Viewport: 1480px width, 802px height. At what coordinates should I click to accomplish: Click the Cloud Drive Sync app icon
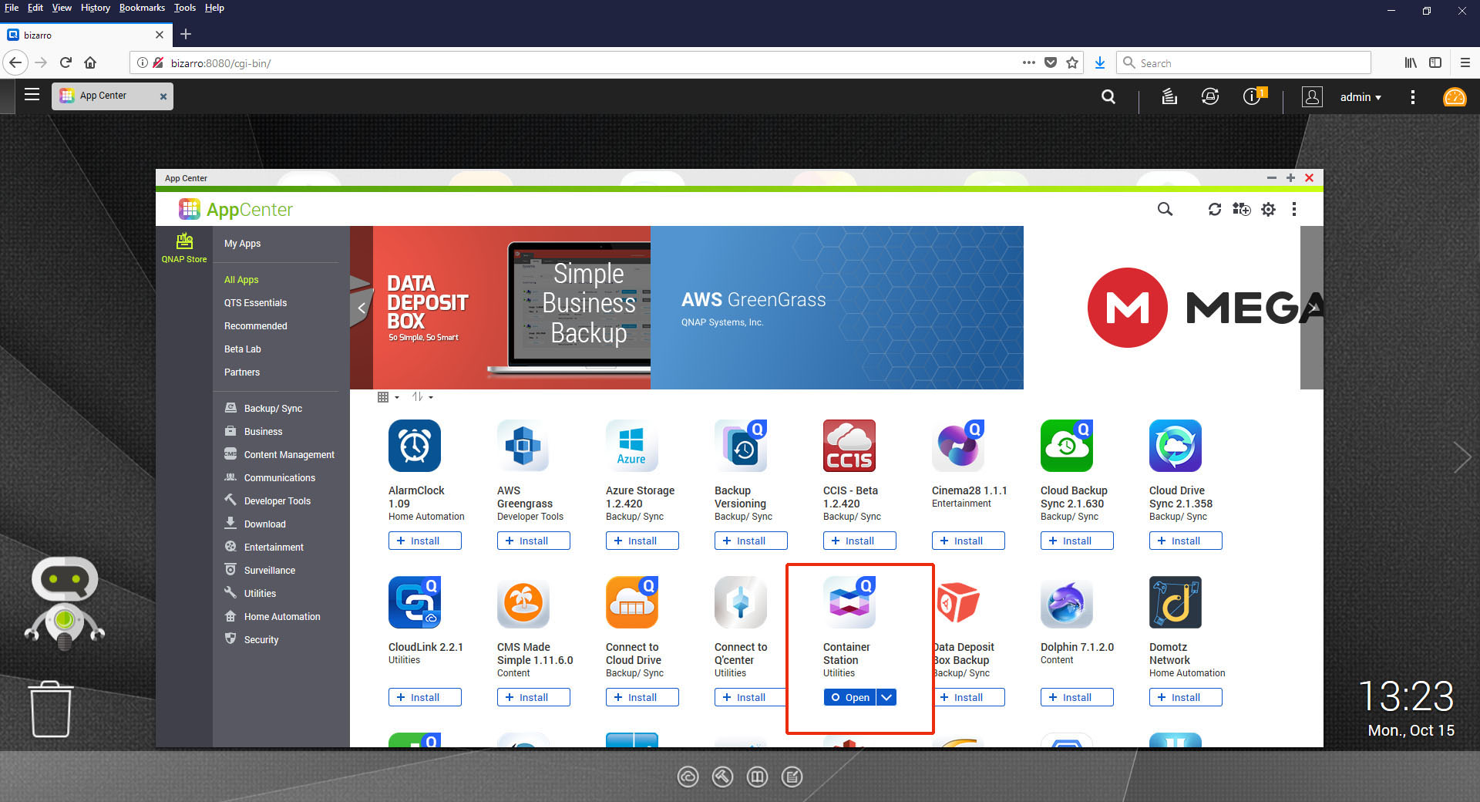pyautogui.click(x=1176, y=446)
